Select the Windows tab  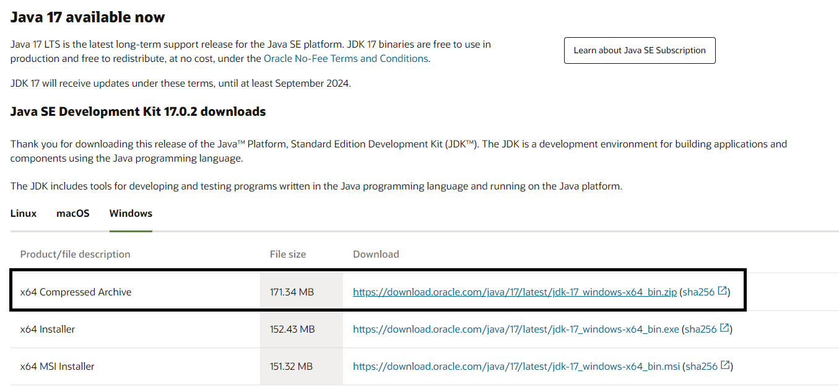[131, 213]
